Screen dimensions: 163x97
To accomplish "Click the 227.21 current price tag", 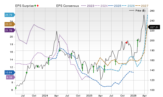I will 154,27.
